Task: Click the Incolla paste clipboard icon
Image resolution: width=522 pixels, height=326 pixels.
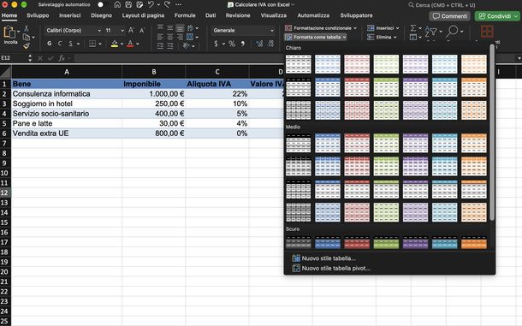Action: pyautogui.click(x=9, y=33)
